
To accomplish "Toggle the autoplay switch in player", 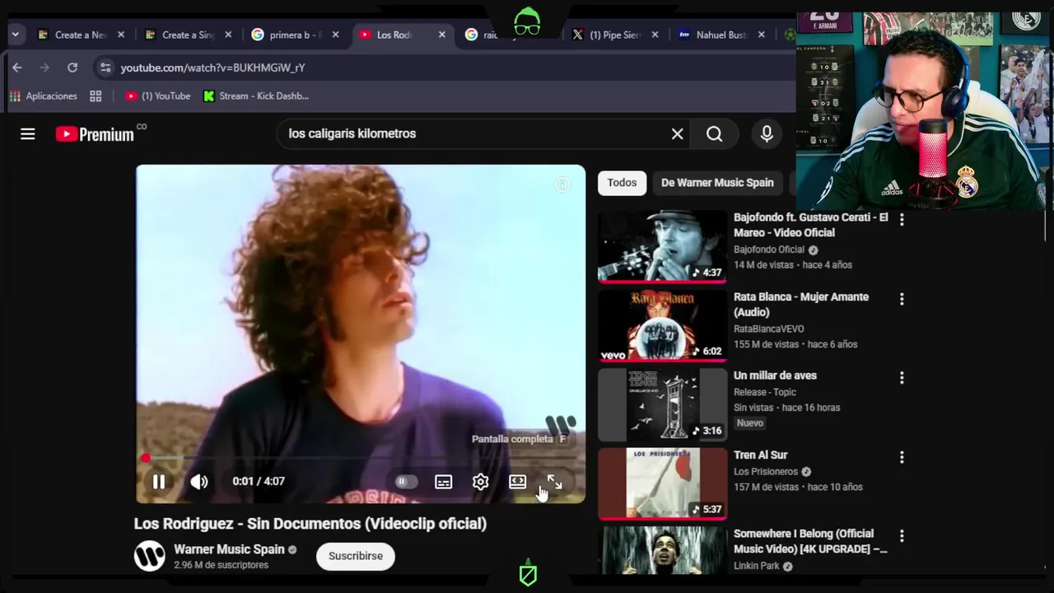I will pyautogui.click(x=406, y=482).
